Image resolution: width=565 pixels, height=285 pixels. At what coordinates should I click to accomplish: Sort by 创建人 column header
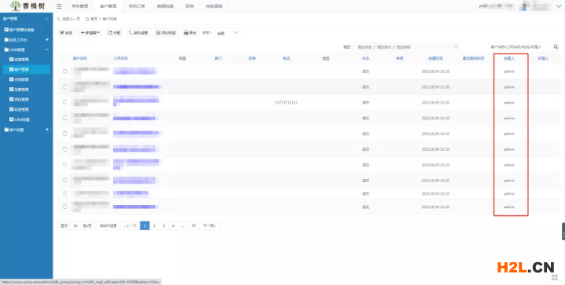pyautogui.click(x=509, y=58)
